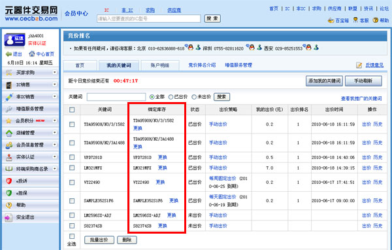Viewport: 392px width, 250px height.
Task: Open the 首页 tab in 竞价排名
Action: pyautogui.click(x=80, y=65)
